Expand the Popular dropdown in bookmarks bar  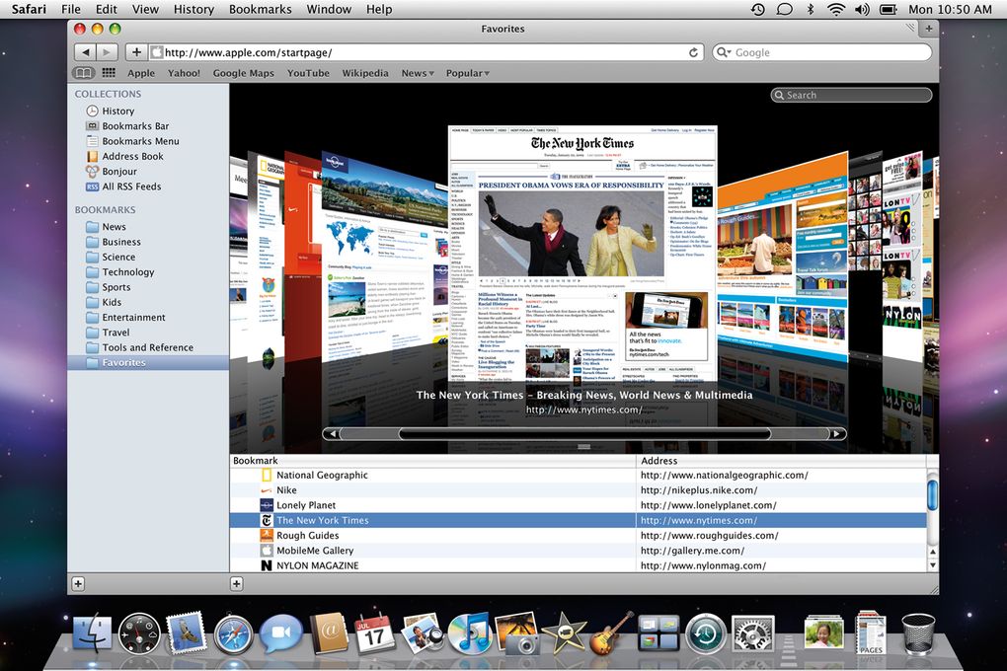468,73
